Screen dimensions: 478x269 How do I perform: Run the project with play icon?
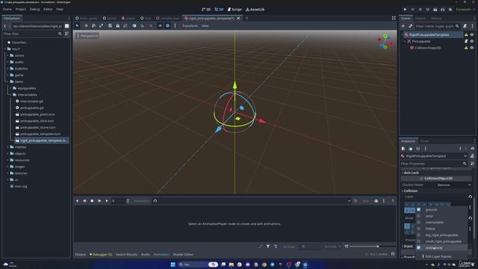(405, 10)
